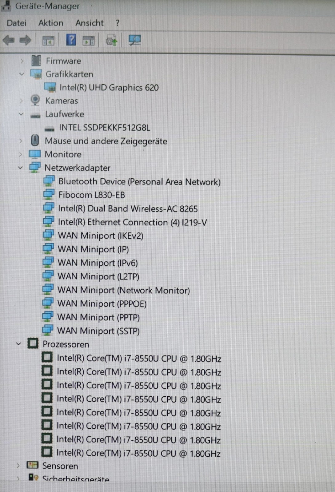Collapse the Prozessoren node
The width and height of the screenshot is (335, 492).
click(x=19, y=344)
